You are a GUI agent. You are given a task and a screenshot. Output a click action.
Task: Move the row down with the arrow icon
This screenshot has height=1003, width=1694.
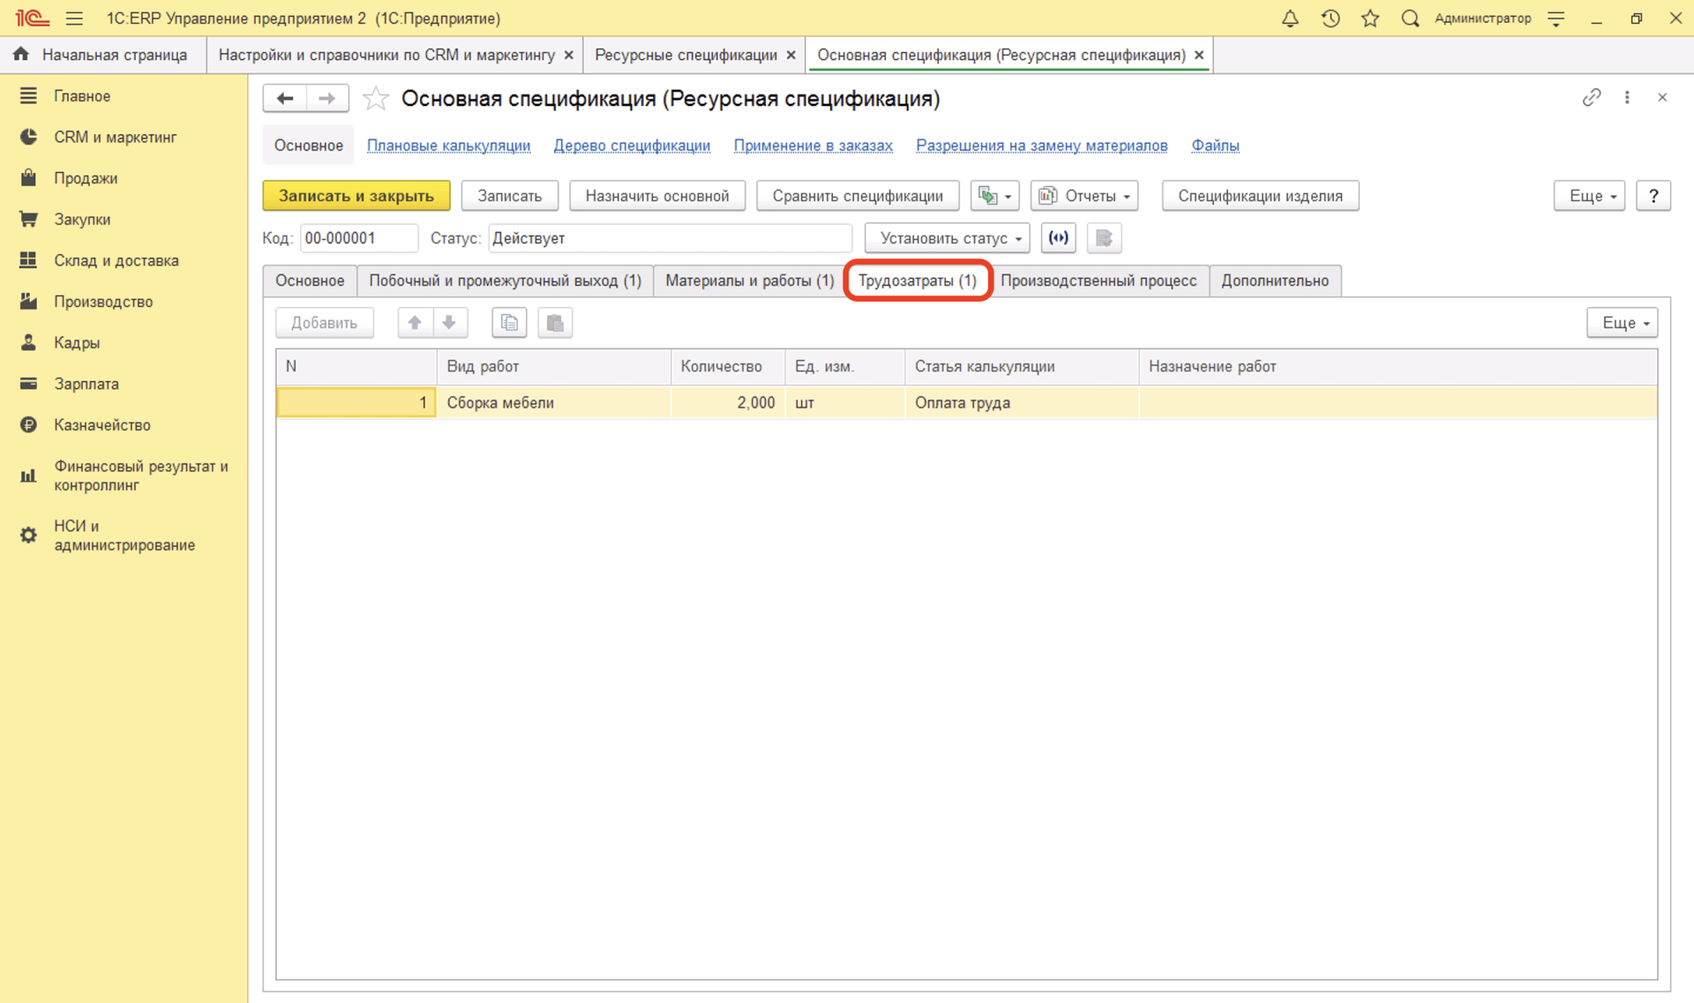click(x=449, y=323)
